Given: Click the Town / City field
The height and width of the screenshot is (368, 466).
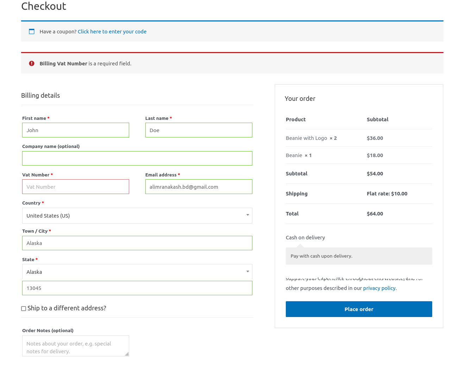Looking at the screenshot, I should (137, 243).
